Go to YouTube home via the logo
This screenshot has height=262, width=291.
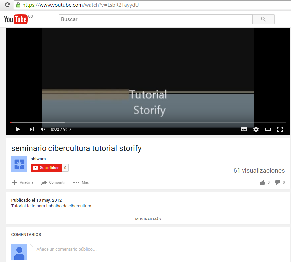[x=16, y=19]
